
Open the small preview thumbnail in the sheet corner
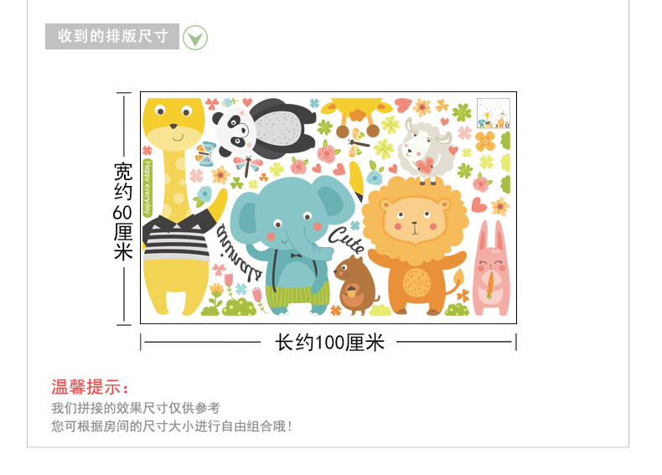coord(494,113)
